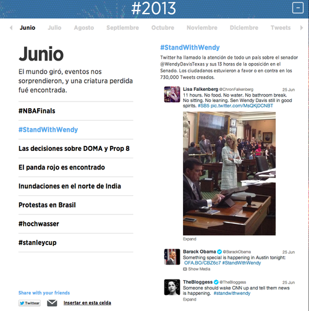
Task: Click Barack Obama's verified badge
Action: [x=219, y=252]
